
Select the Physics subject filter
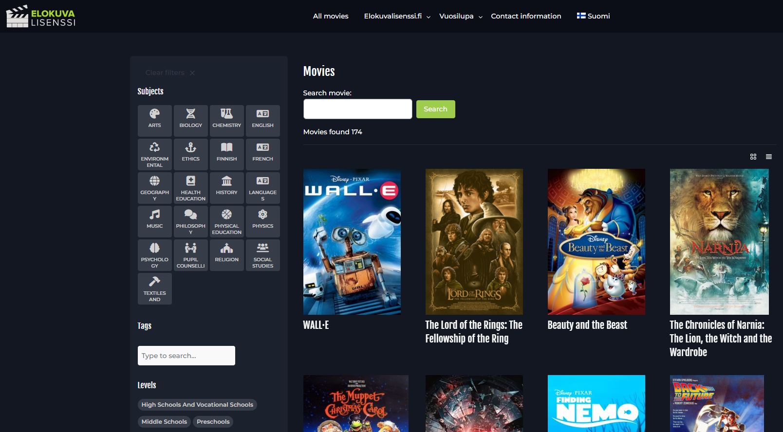262,221
